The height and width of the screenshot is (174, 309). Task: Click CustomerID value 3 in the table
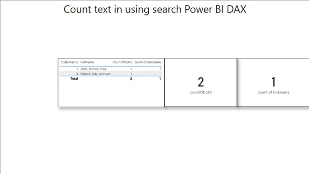(x=77, y=74)
